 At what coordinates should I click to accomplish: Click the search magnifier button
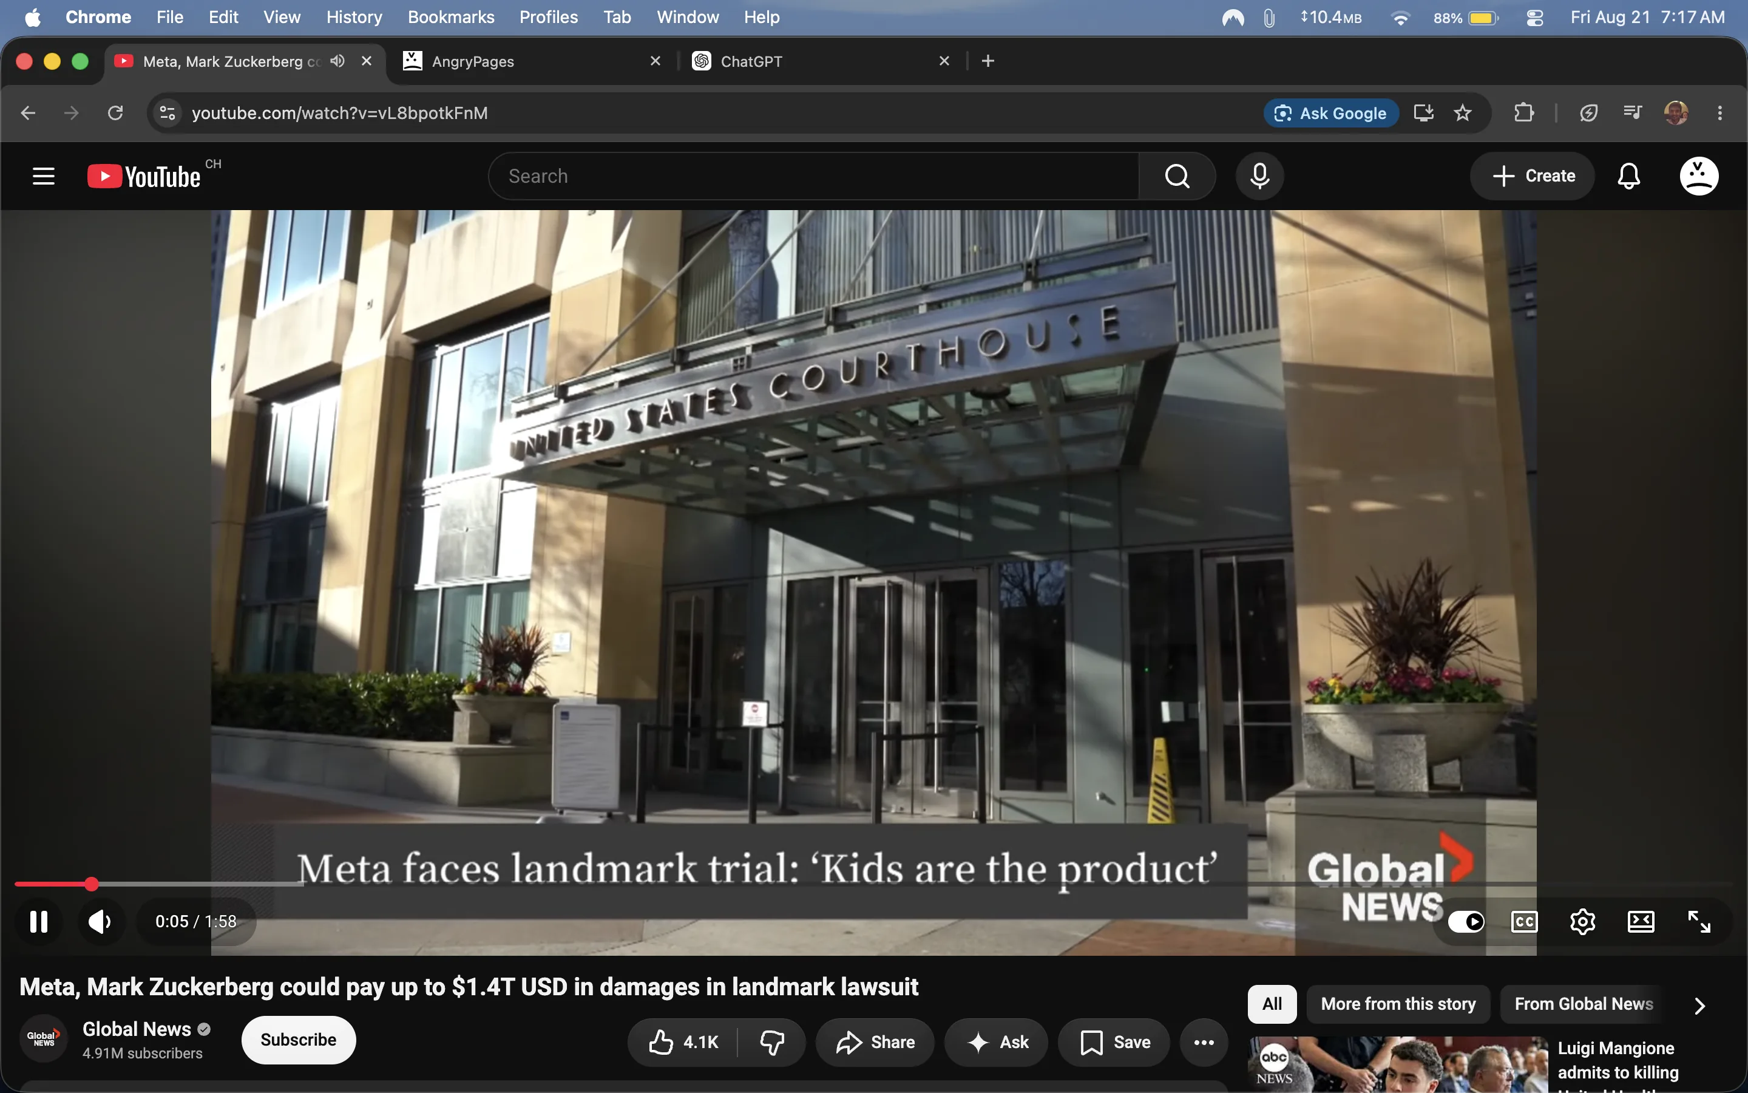click(x=1177, y=175)
